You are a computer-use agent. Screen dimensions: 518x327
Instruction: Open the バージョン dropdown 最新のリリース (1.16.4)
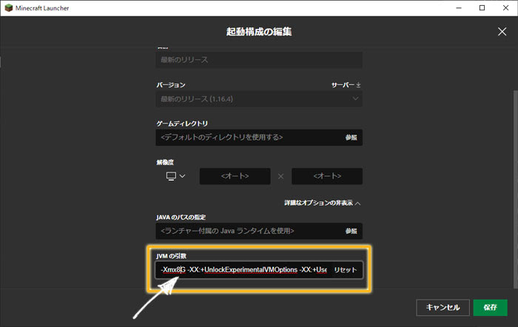pos(259,98)
